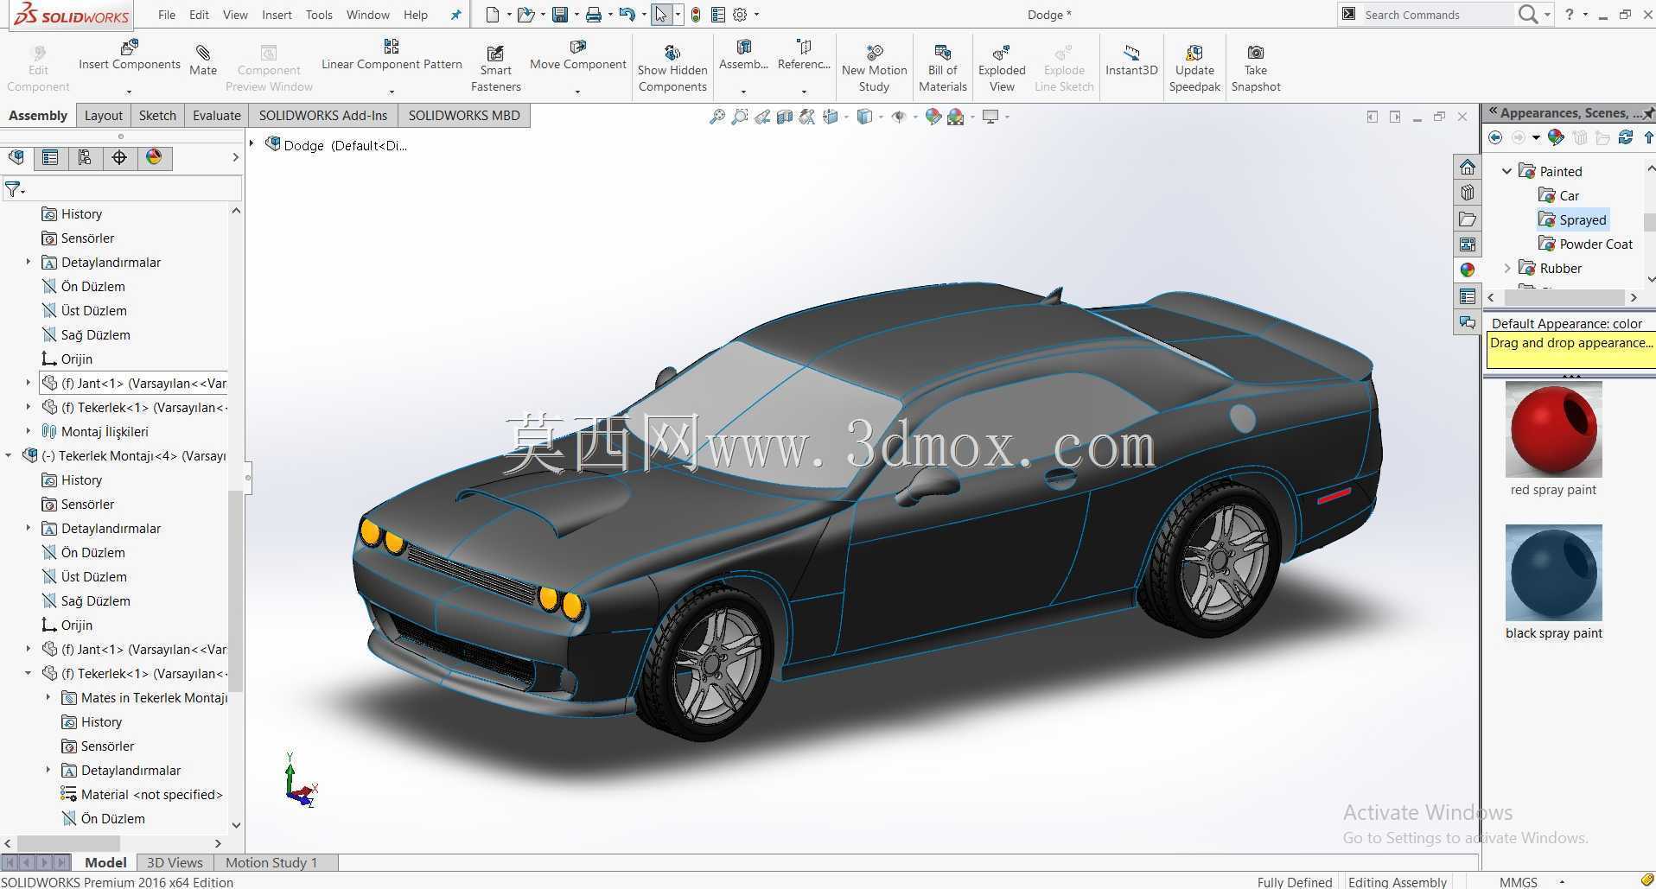Select the Powder Coat appearance folder
This screenshot has height=889, width=1656.
pos(1586,244)
